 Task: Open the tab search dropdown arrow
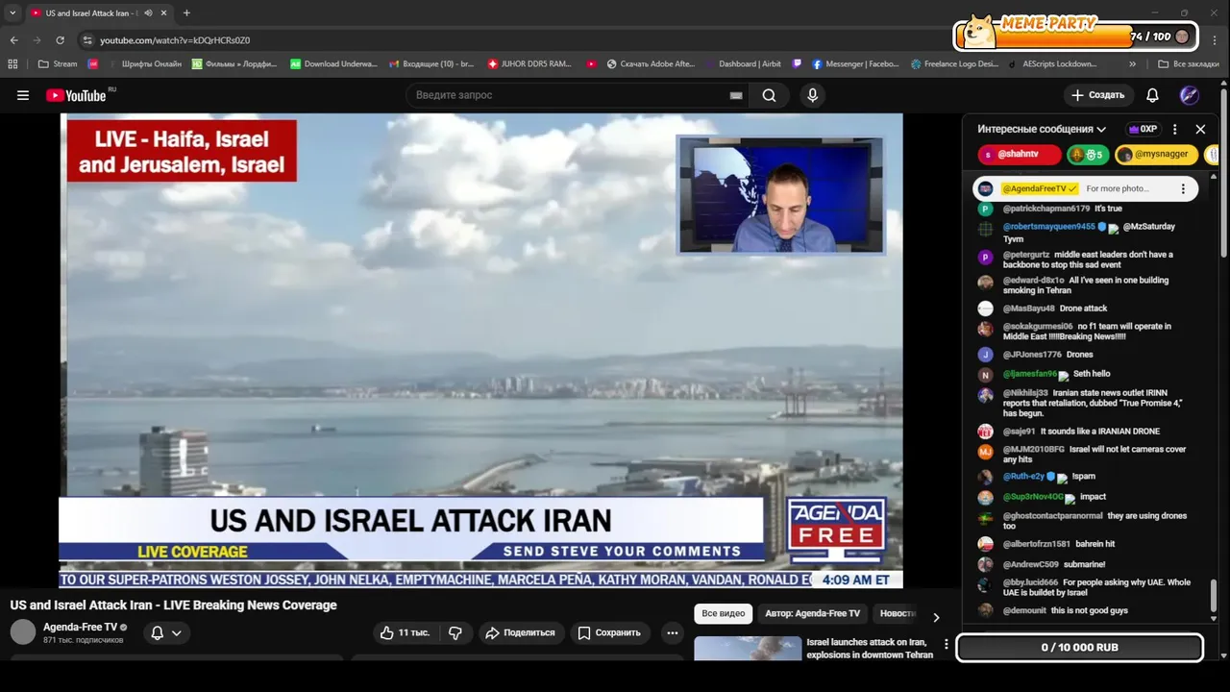point(12,12)
